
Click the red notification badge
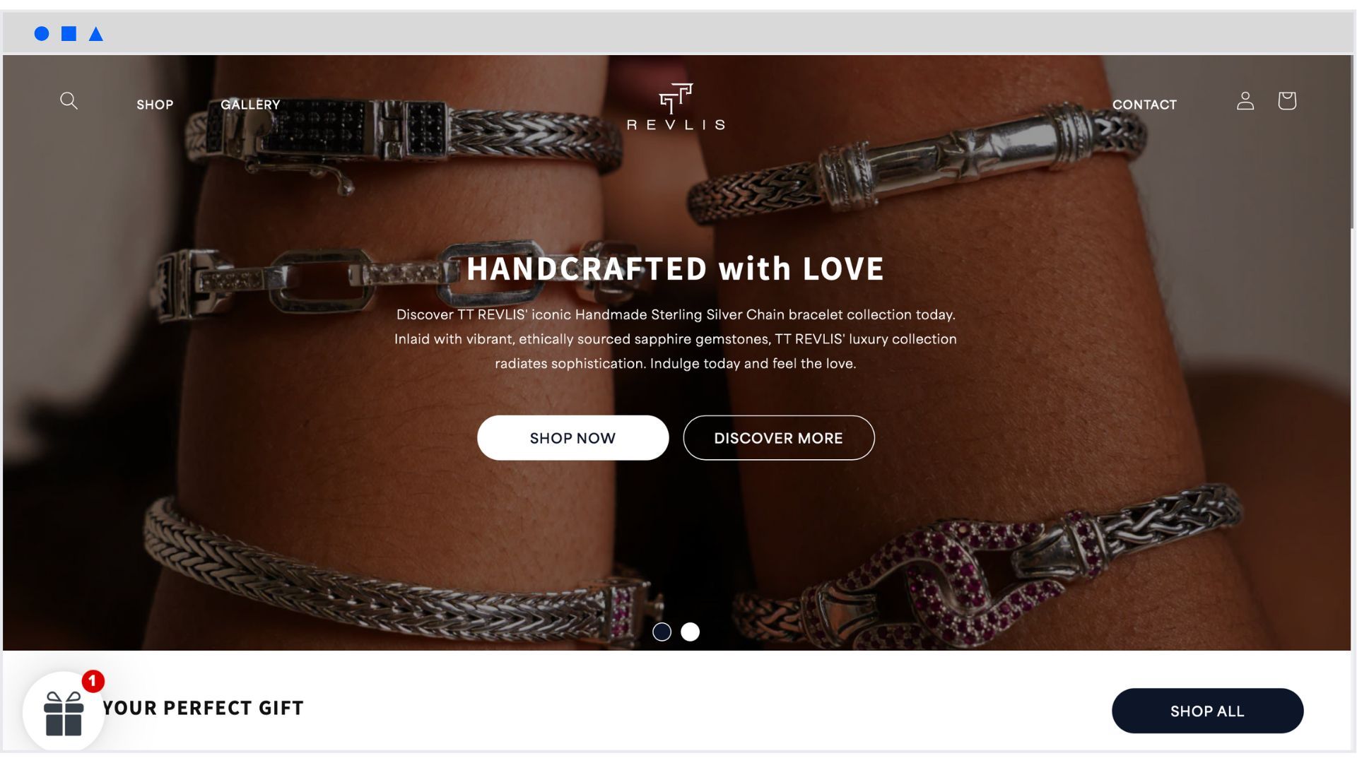93,682
